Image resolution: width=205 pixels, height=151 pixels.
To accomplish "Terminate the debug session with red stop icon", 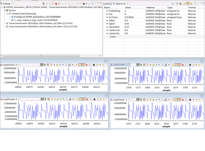I will pos(56,3).
